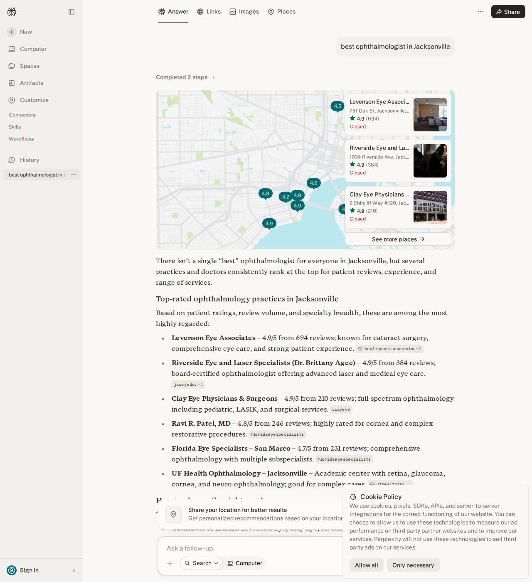Click the 4.6 rating map marker
532x582 pixels.
314,183
